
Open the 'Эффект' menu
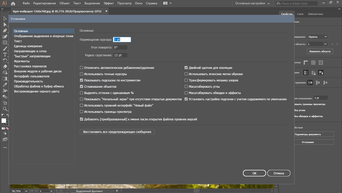click(x=108, y=4)
